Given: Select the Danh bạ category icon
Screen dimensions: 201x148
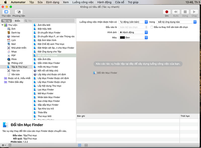Looking at the screenshot, I should (x=9, y=32).
